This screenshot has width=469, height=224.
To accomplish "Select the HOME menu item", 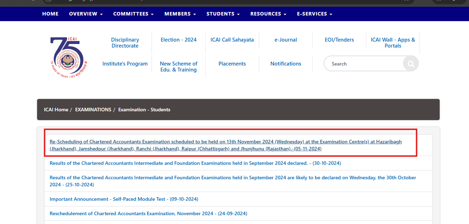I will [50, 14].
